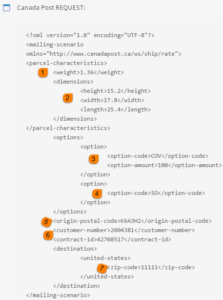Image resolution: width=223 pixels, height=300 pixels.
Task: Click the opening options tag
Action: 68,137
